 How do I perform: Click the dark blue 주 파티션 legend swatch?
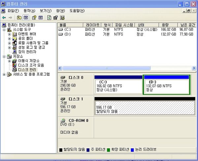click(88, 150)
